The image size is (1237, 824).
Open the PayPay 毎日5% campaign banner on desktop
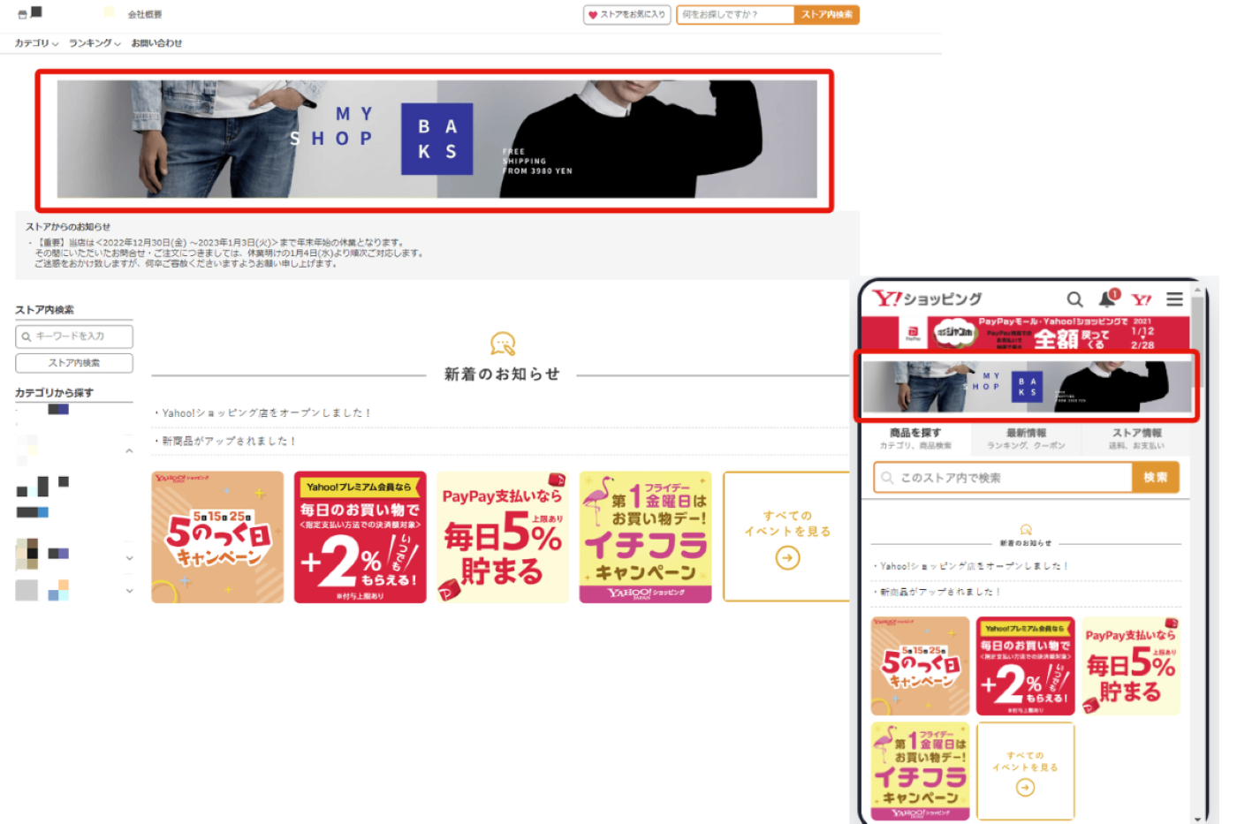pos(503,537)
